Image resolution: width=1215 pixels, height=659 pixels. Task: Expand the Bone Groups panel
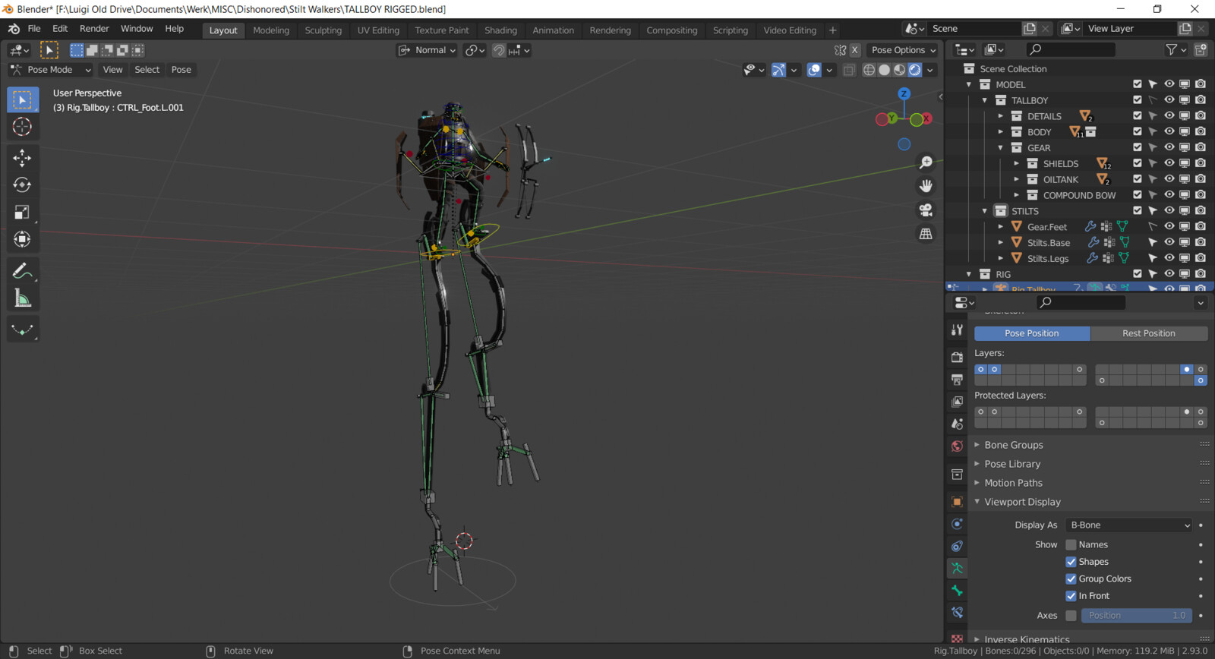pyautogui.click(x=1014, y=445)
